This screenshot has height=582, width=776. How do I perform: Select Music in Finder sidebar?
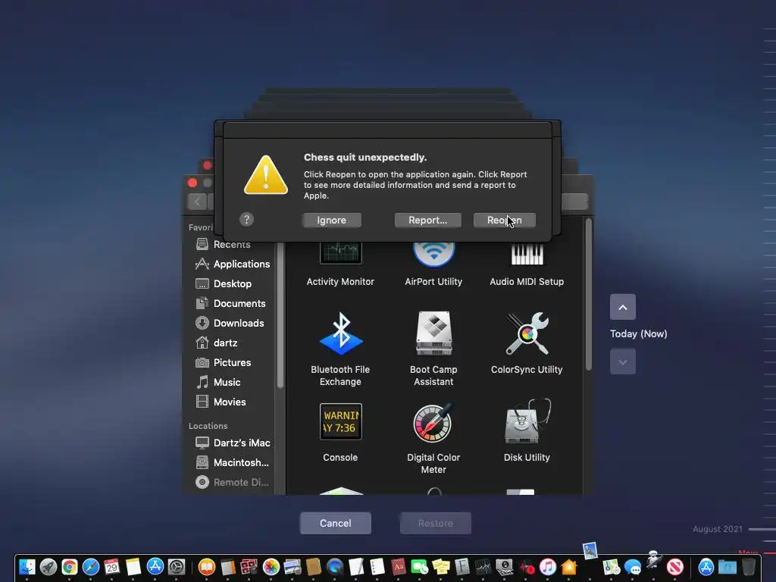(218, 382)
